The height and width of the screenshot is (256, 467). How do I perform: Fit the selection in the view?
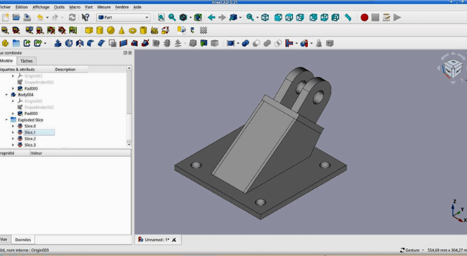(172, 17)
